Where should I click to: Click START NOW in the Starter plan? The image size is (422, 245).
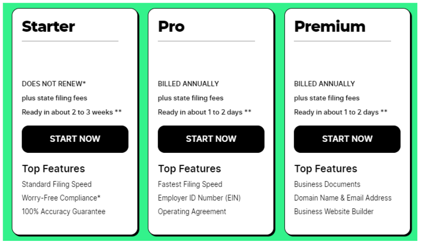(x=75, y=139)
